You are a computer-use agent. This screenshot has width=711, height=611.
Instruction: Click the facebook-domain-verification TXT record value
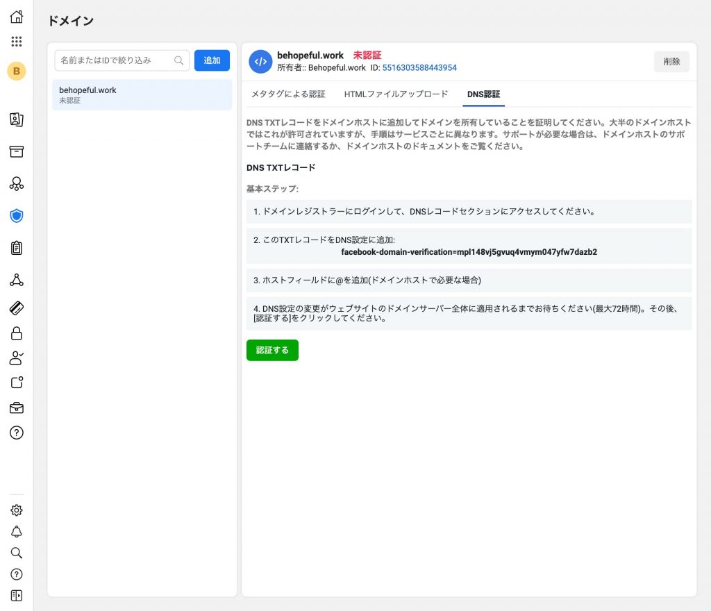469,252
